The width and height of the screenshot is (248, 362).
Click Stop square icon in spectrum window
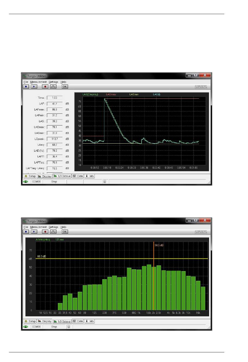[x=26, y=232]
